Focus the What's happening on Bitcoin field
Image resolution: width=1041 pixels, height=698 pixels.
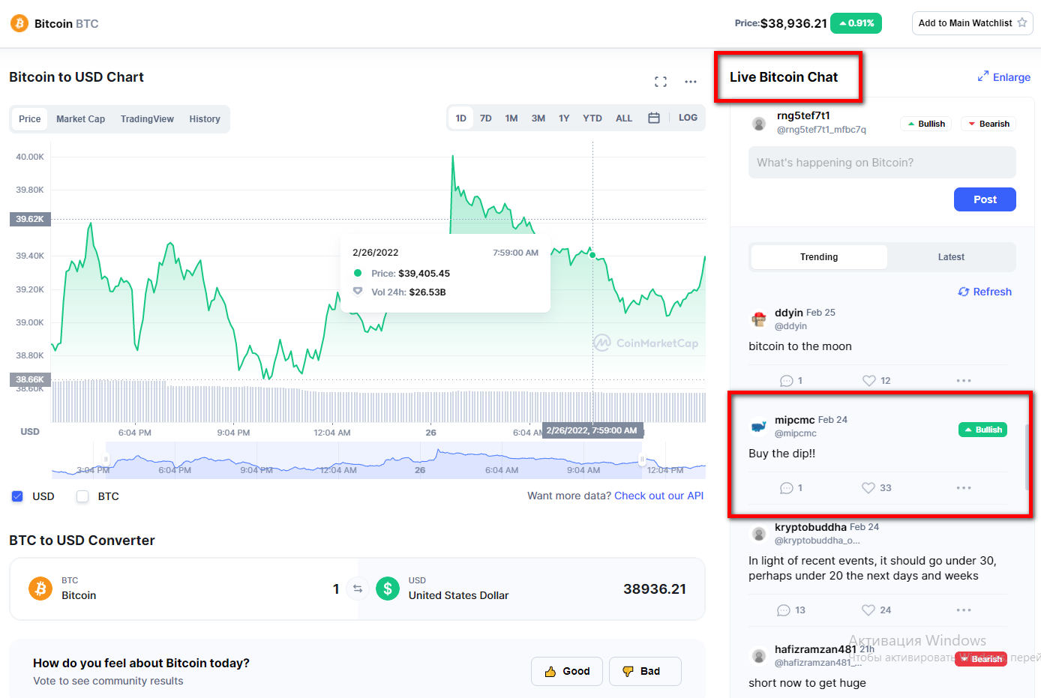[x=882, y=163]
